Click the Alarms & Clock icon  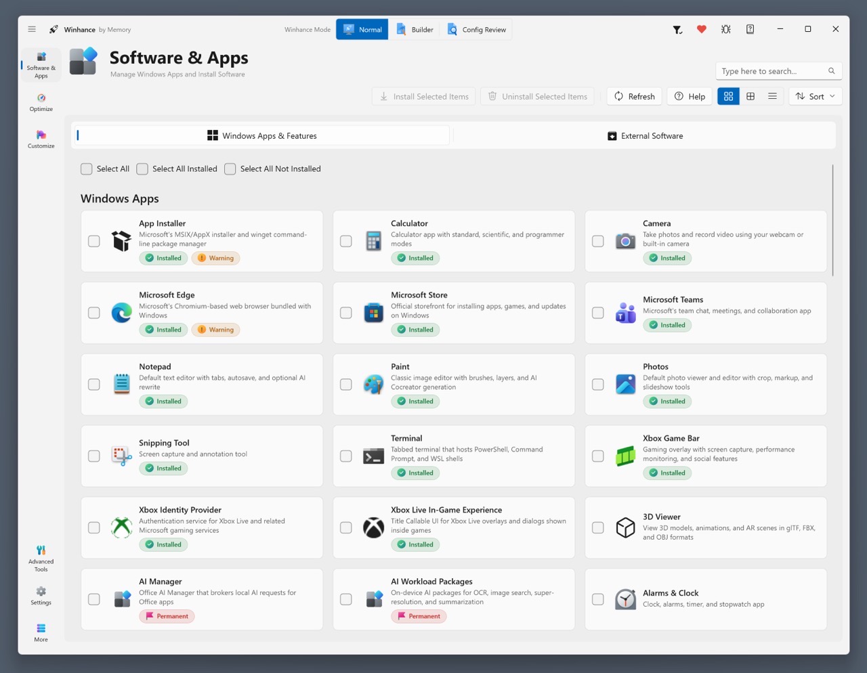click(x=625, y=599)
